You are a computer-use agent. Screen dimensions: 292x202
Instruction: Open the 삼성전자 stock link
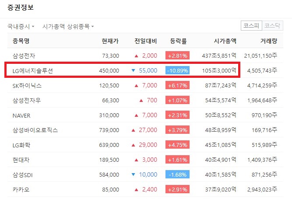(x=24, y=56)
